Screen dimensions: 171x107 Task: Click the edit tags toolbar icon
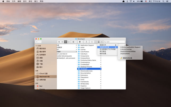92,42
